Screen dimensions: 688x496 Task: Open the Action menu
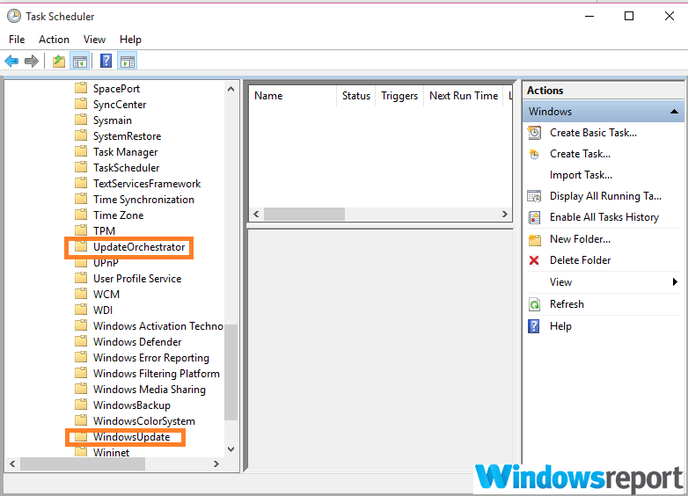54,40
